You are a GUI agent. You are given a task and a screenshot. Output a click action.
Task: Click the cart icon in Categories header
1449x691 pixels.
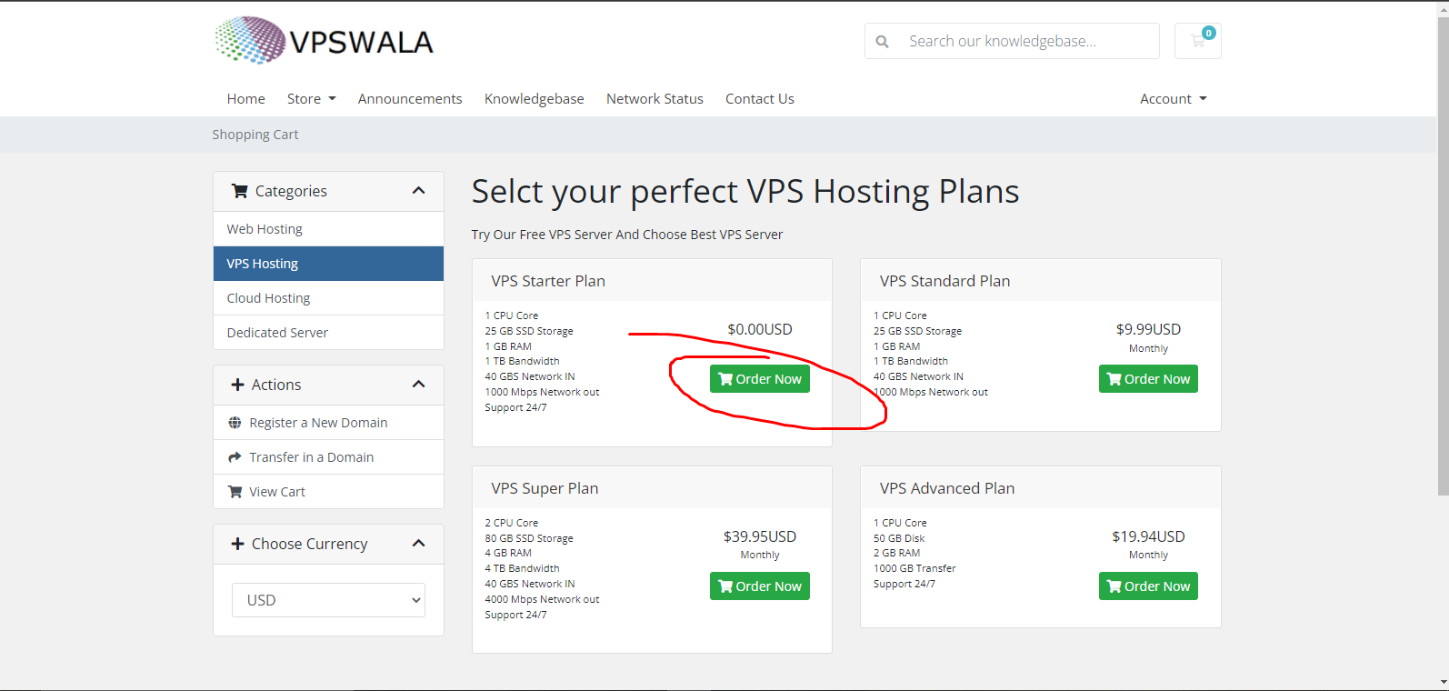pos(240,191)
